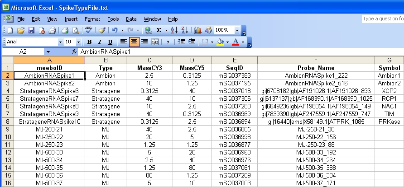Toggle Bold formatting
Image resolution: width=404 pixels, height=187 pixels.
coord(90,42)
